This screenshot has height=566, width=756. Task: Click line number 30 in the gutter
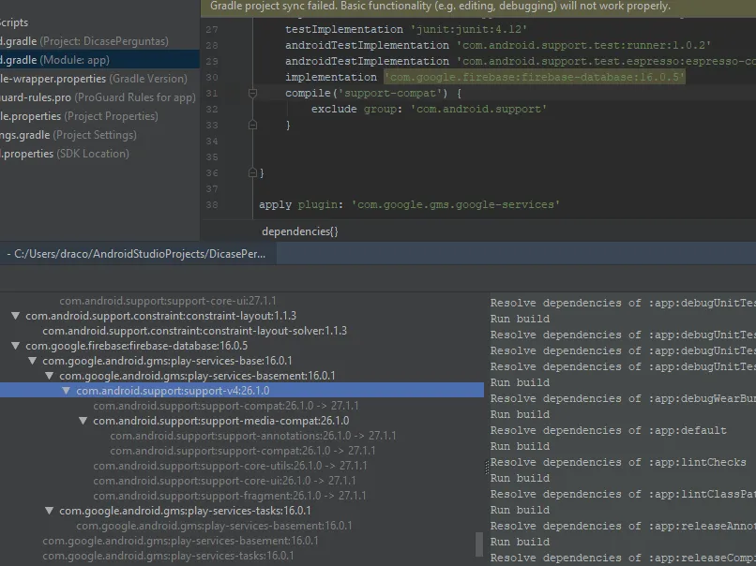pos(212,77)
